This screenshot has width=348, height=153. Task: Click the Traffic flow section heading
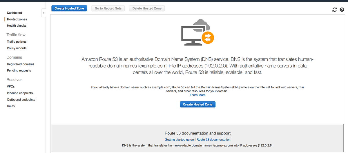(x=16, y=35)
